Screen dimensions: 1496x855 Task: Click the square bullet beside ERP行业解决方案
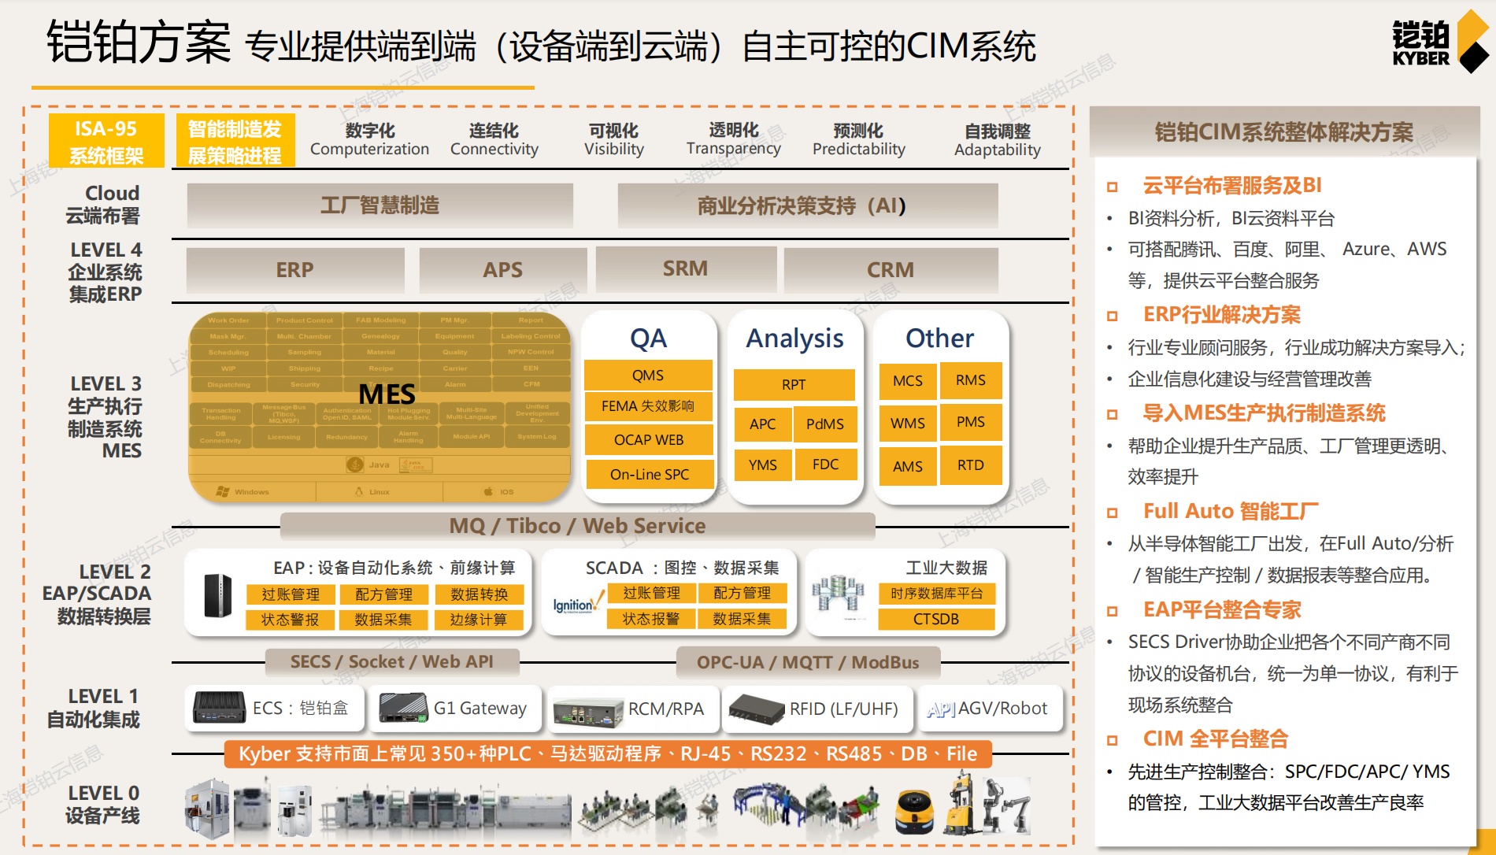coord(1112,316)
